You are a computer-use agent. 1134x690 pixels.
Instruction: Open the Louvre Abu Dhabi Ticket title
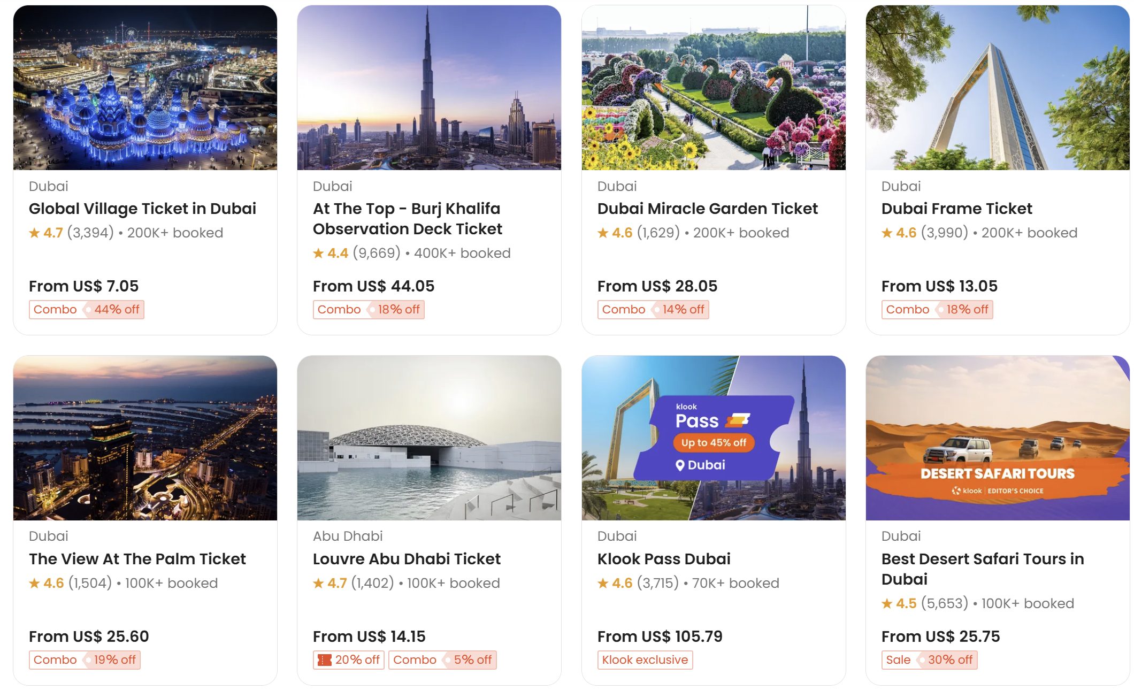click(407, 559)
